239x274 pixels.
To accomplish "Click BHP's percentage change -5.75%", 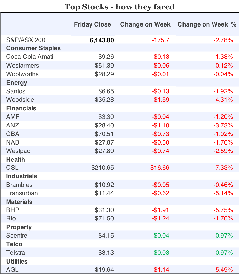I will coord(223,210).
